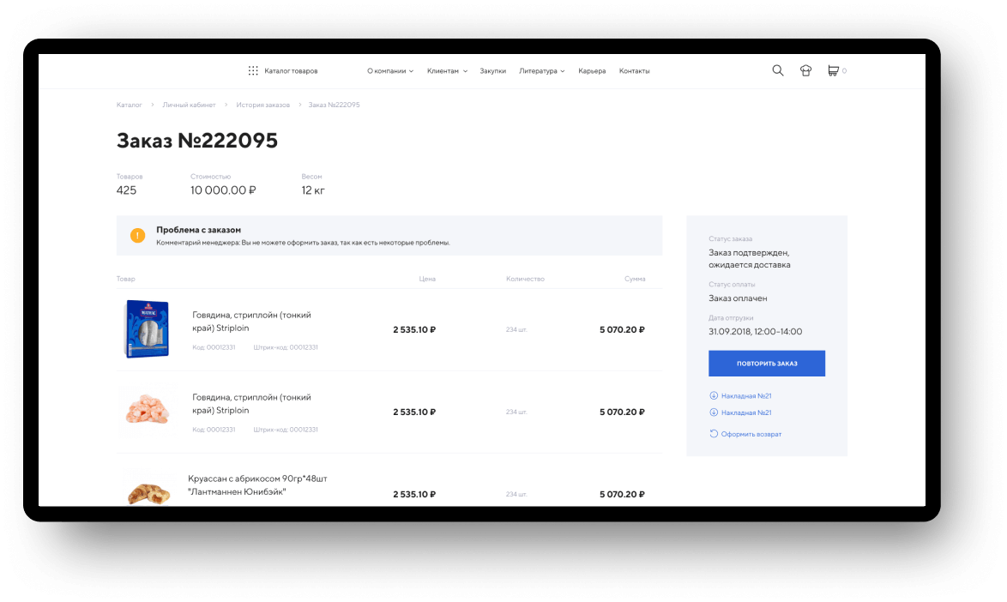Image resolution: width=1007 pixels, height=602 pixels.
Task: Open the shopping cart icon
Action: pos(833,70)
